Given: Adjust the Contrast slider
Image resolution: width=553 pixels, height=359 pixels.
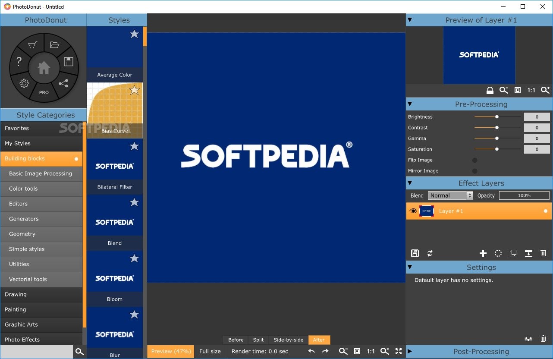Looking at the screenshot, I should click(497, 128).
